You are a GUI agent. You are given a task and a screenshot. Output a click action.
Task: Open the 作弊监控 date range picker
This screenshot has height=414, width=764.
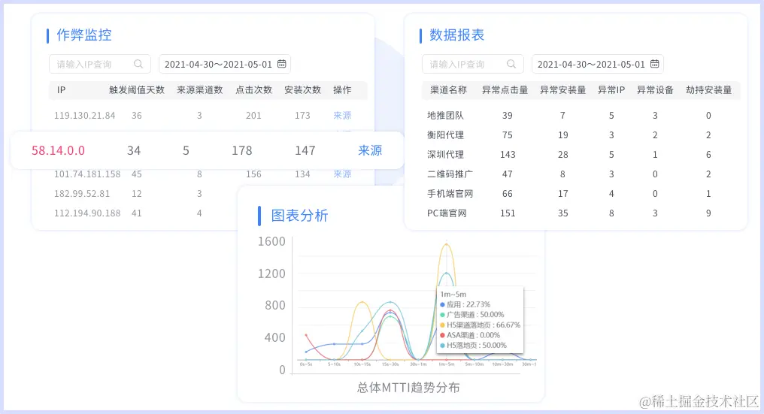225,64
